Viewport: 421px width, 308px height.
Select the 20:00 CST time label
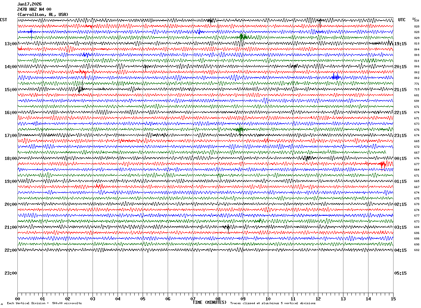click(x=11, y=204)
